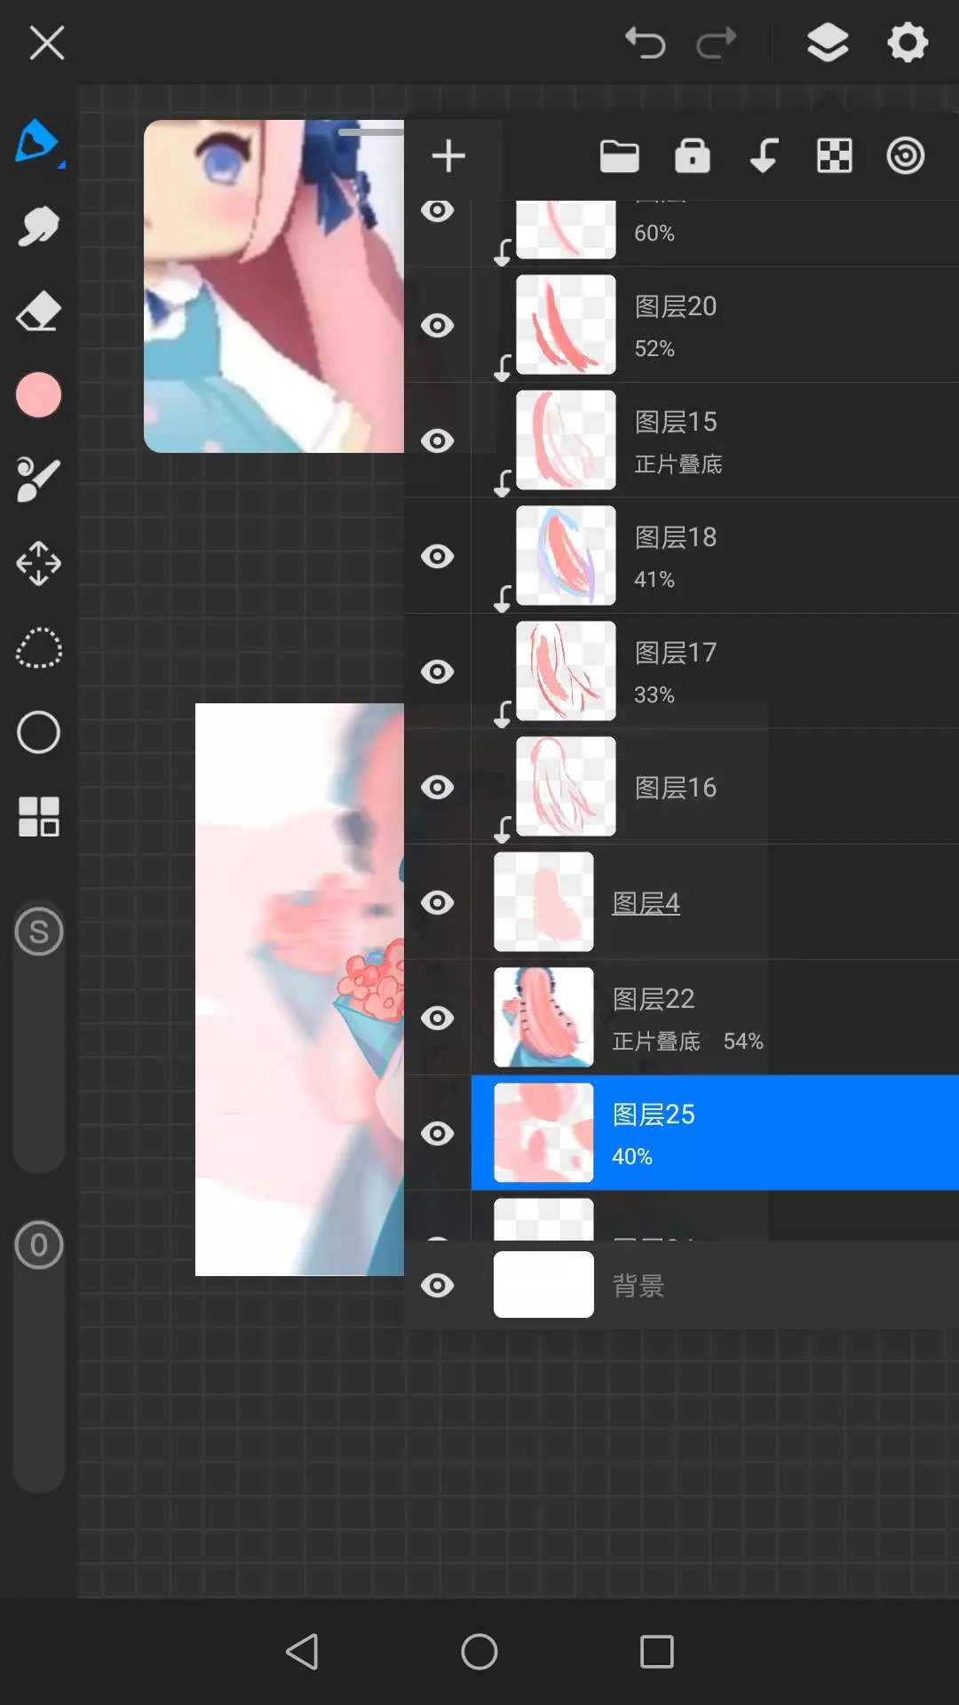Viewport: 959px width, 1705px height.
Task: Tap the highlighted 图层25 name
Action: [x=654, y=1114]
